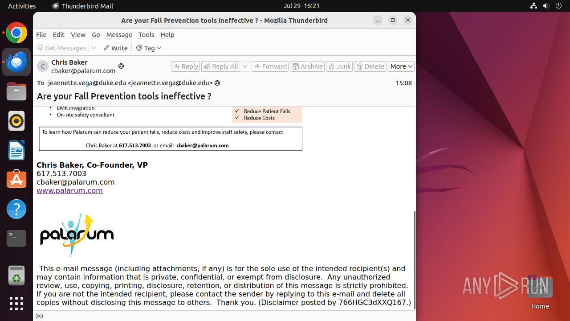
Task: Click the subject line text in header
Action: pyautogui.click(x=124, y=96)
